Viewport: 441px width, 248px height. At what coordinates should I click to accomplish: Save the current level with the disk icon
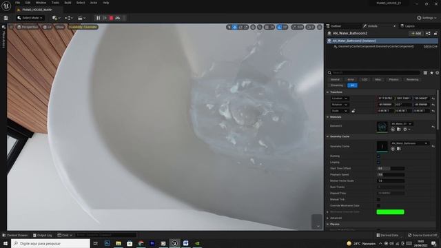pyautogui.click(x=6, y=18)
